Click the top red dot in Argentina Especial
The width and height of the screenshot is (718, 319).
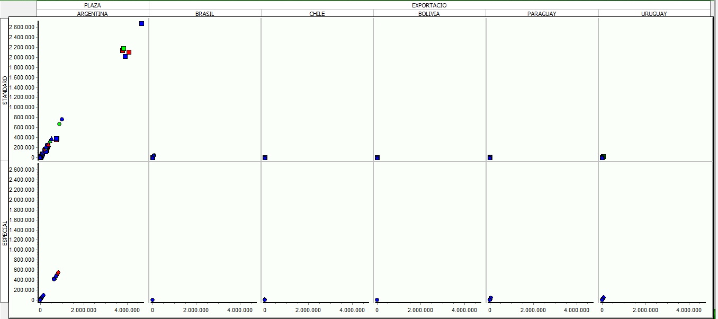[58, 272]
